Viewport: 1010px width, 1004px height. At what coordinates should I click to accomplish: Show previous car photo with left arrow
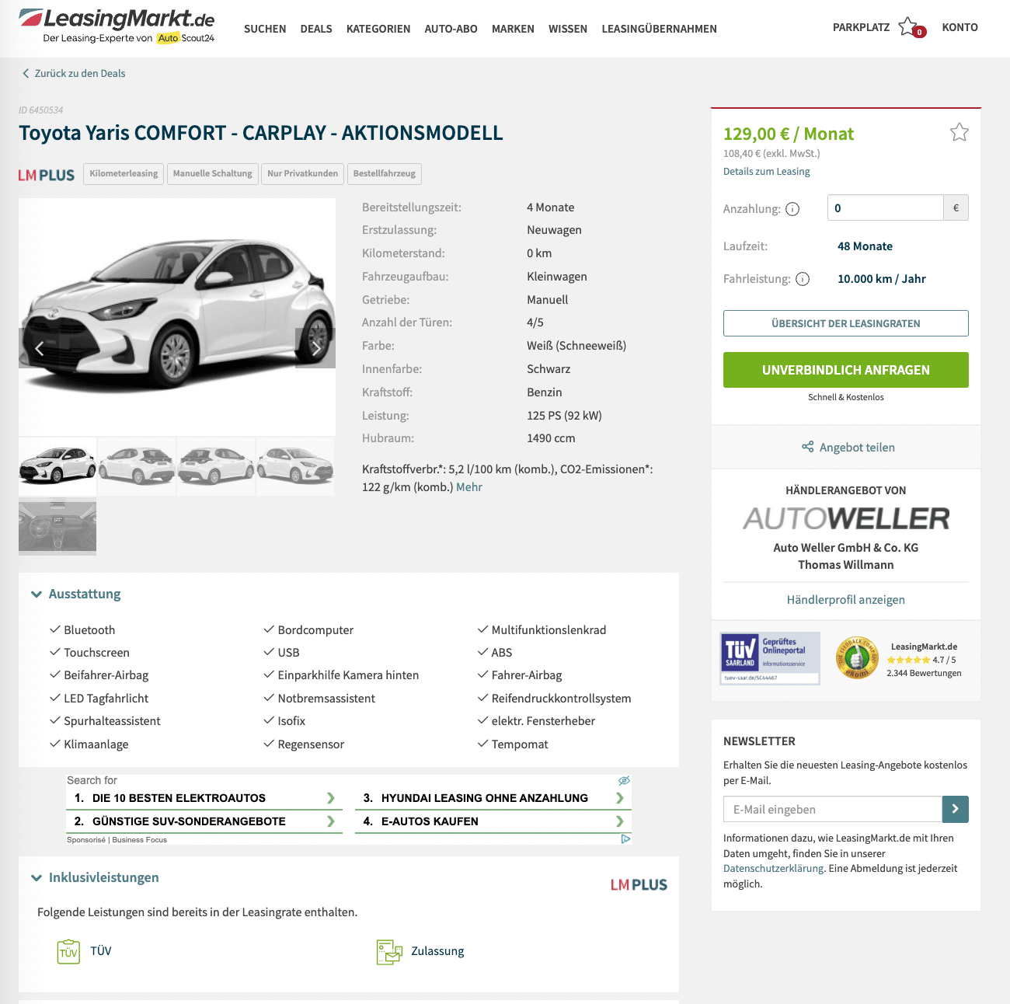point(39,348)
